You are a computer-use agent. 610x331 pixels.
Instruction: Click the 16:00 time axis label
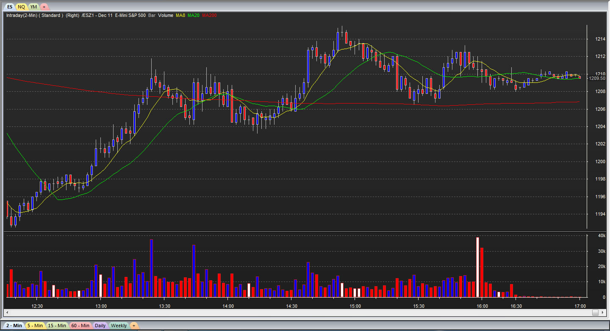(482, 306)
